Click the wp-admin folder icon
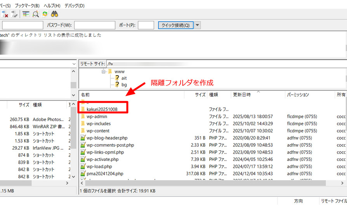This screenshot has width=347, height=221. coord(83,116)
